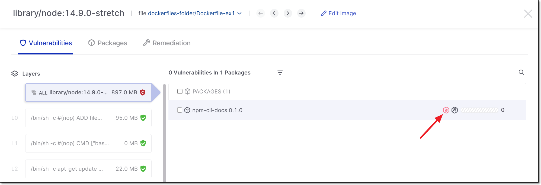The height and width of the screenshot is (185, 541).
Task: Click the vulnerability count 0 on npm-cli-docs row
Action: pos(503,110)
